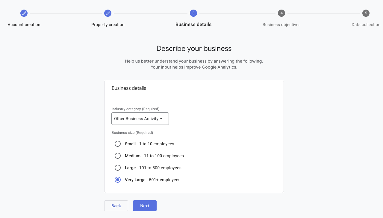Screen dimensions: 383x218
Task: Click the Data collection step label
Action: (366, 25)
